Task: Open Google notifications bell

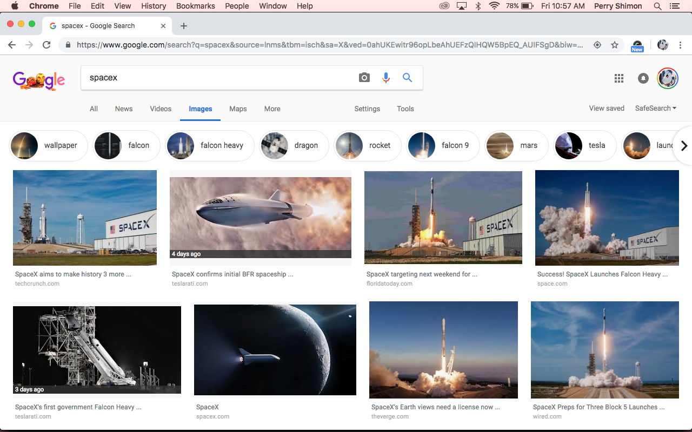Action: (643, 78)
